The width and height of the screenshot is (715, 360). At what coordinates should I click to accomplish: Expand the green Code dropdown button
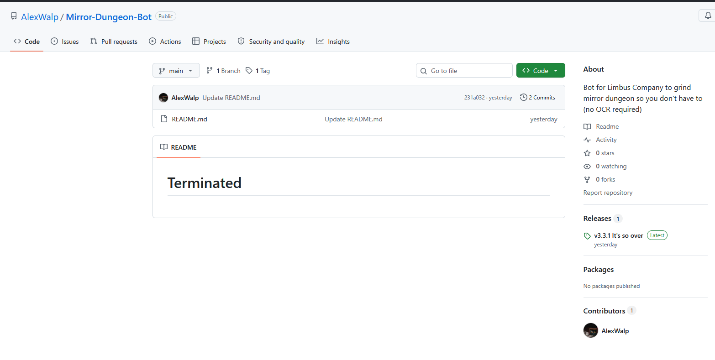pyautogui.click(x=541, y=71)
